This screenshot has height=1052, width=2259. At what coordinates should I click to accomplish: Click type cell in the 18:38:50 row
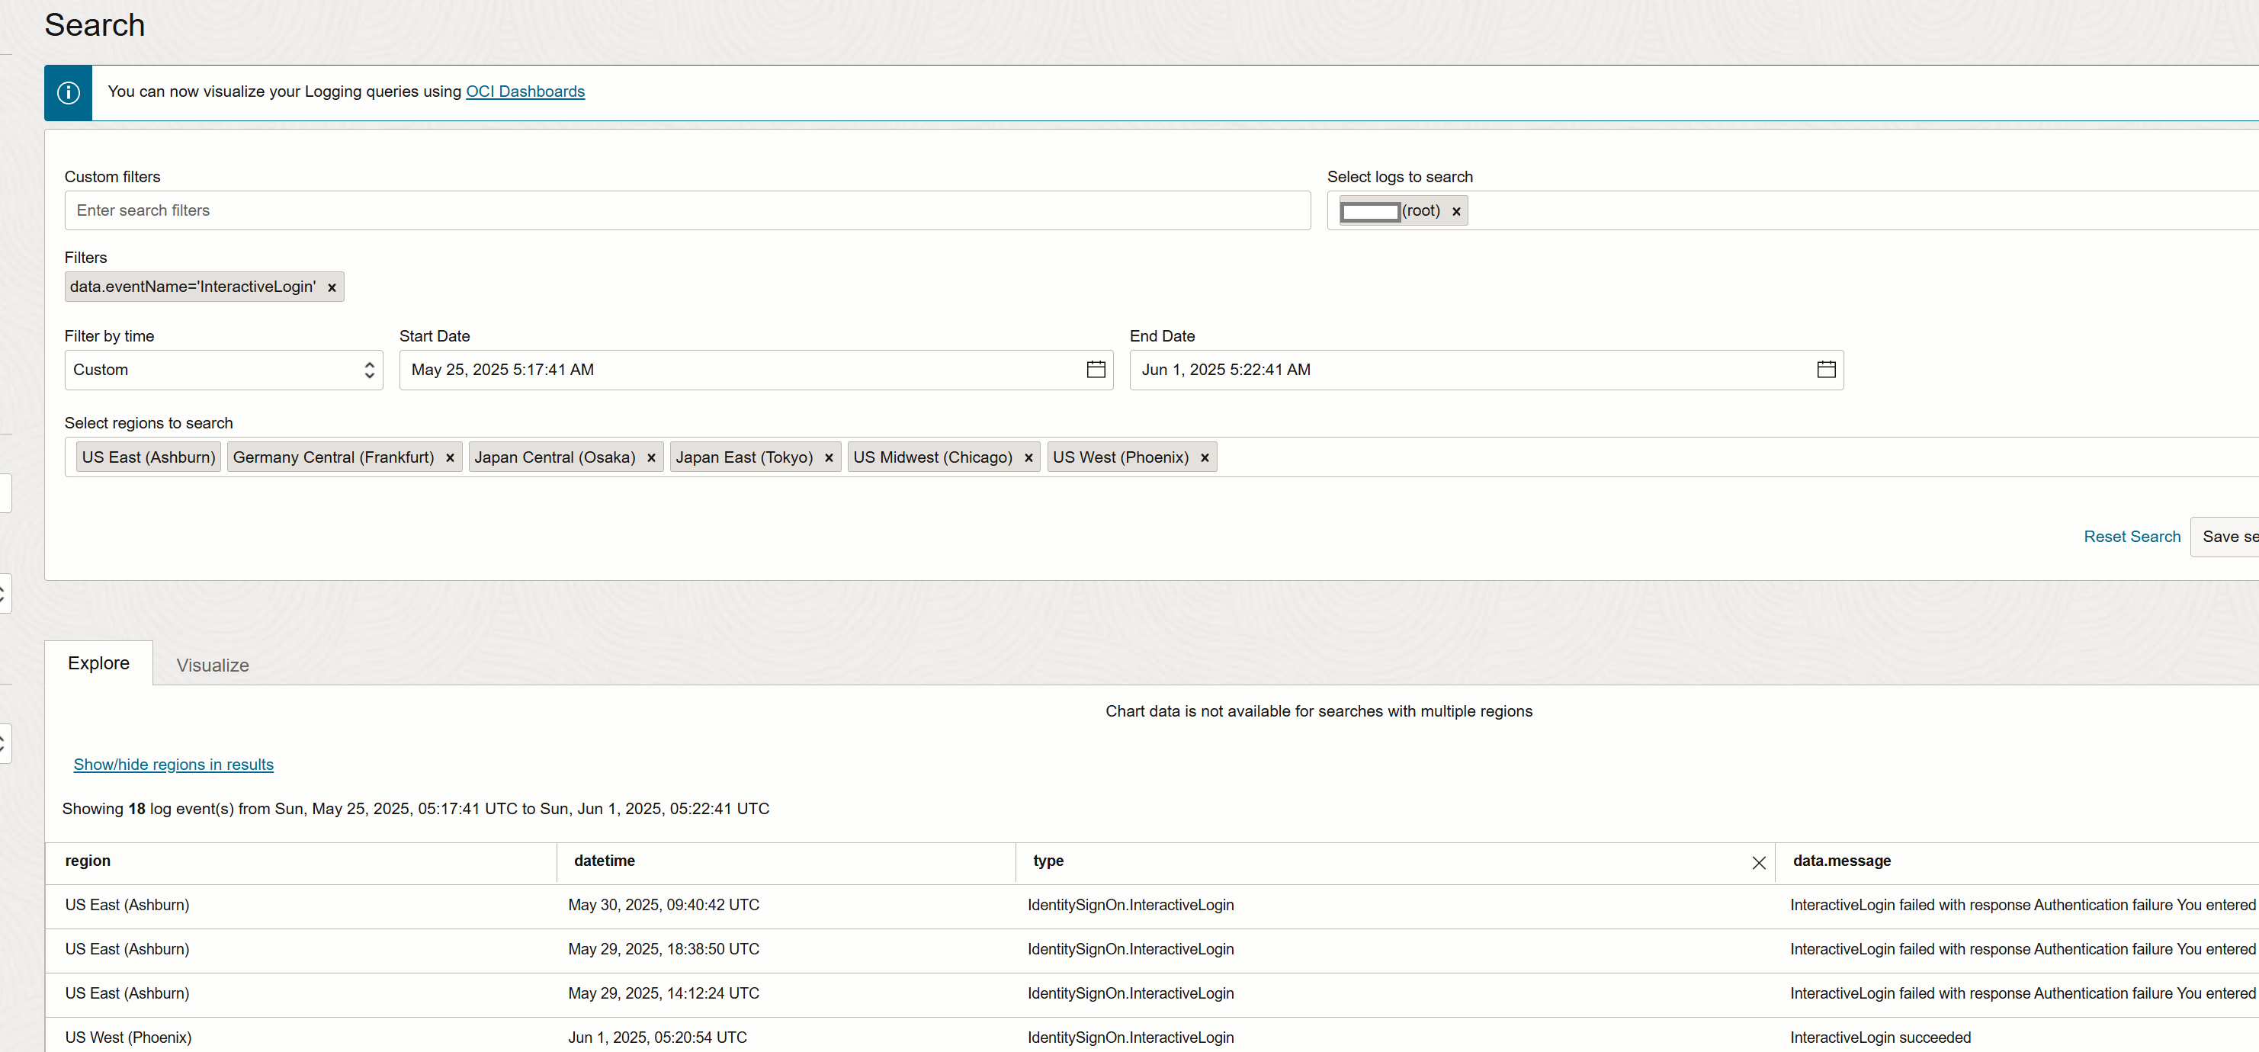pos(1131,949)
